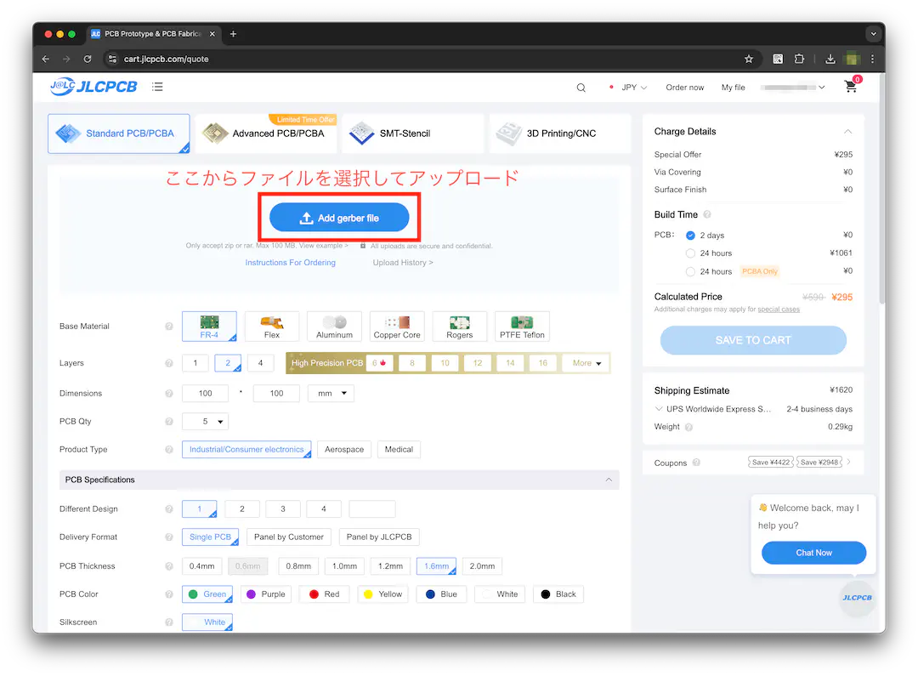Open My file in the top navigation

coord(733,88)
